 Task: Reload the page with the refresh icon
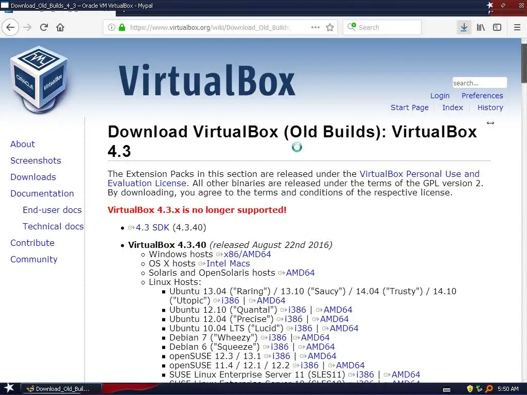pyautogui.click(x=44, y=27)
